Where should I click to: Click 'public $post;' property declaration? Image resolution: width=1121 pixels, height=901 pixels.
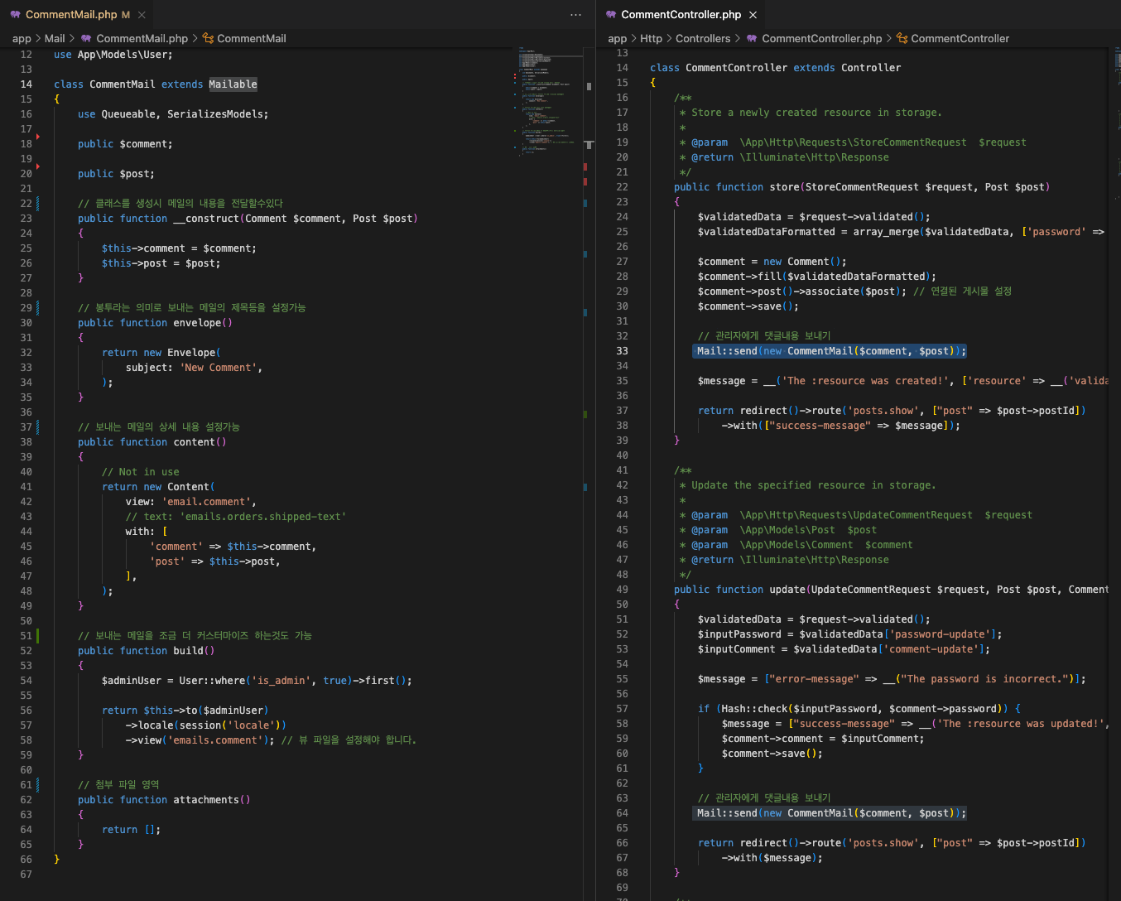pos(116,174)
